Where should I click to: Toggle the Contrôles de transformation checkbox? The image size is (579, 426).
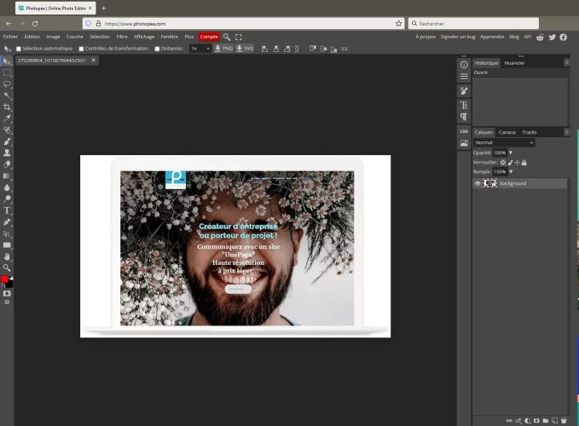pos(82,49)
